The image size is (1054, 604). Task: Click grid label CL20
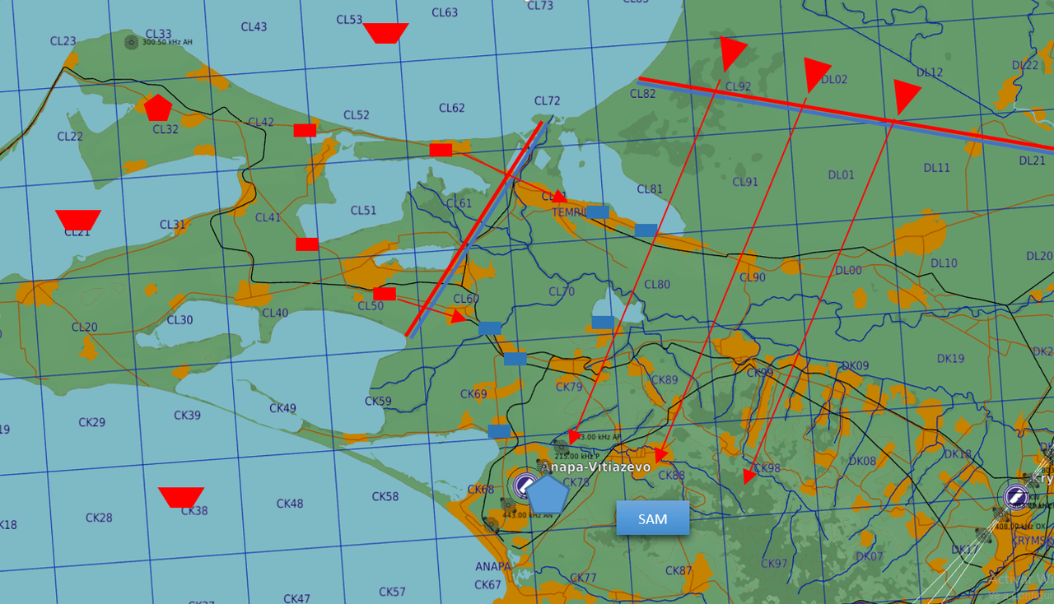[84, 327]
